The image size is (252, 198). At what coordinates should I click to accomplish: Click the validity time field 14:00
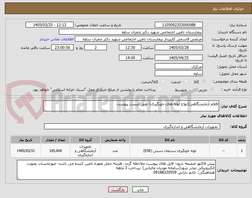pos(130,58)
